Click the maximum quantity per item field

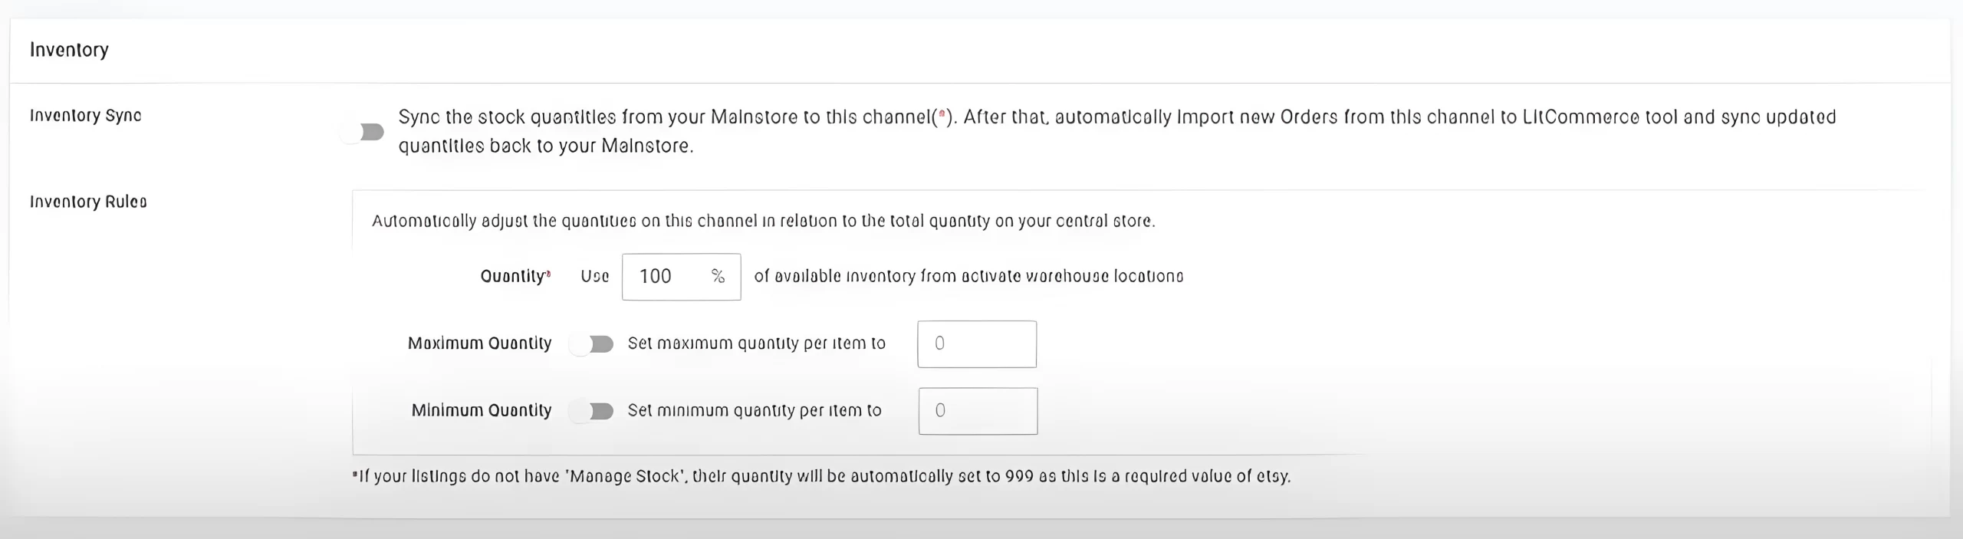click(977, 344)
